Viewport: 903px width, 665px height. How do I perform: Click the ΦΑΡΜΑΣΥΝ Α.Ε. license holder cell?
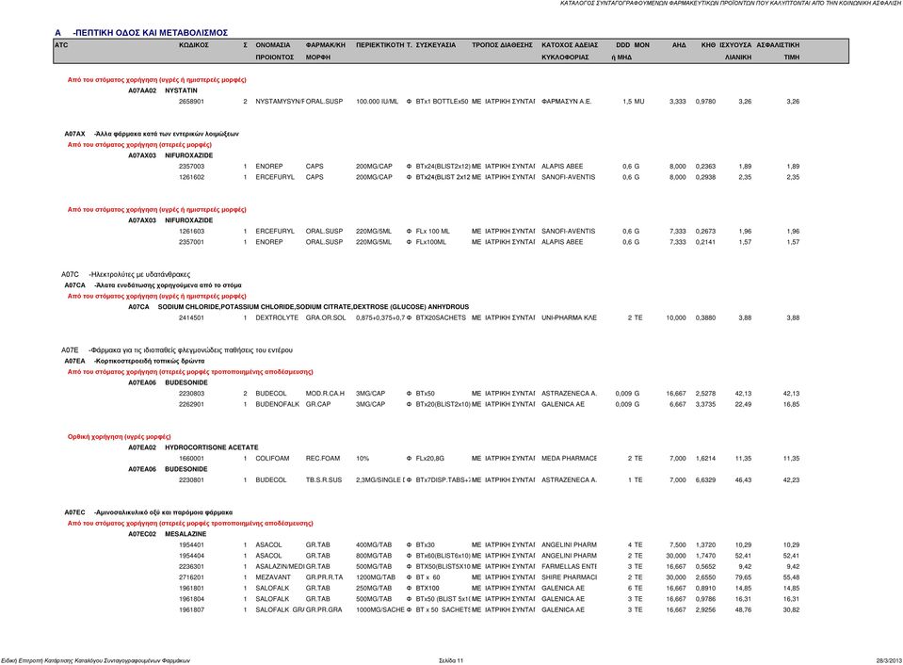pyautogui.click(x=566, y=102)
